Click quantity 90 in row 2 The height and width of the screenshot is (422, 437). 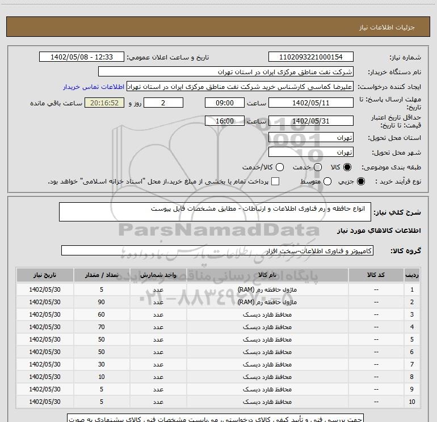pos(102,302)
